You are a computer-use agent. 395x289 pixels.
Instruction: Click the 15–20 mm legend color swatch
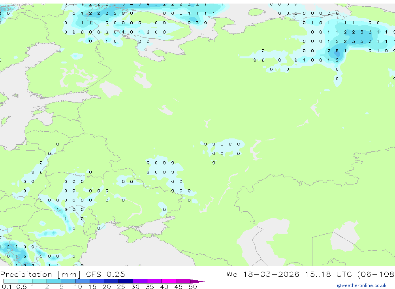pos(97,281)
